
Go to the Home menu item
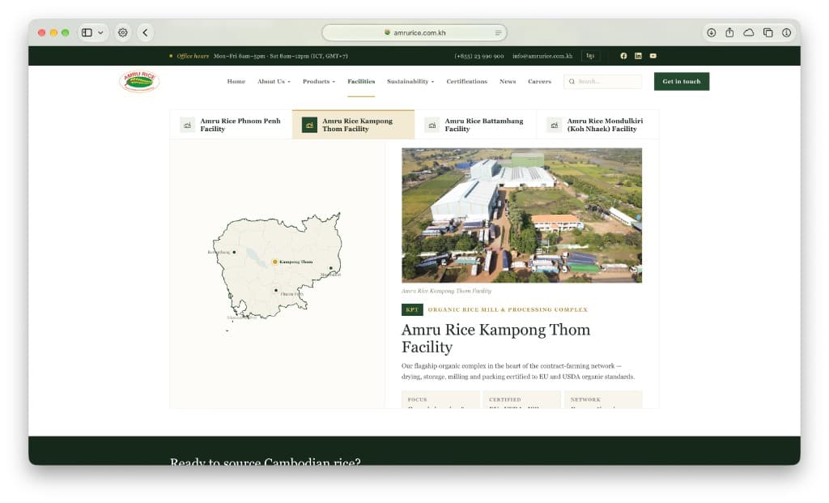pos(236,82)
